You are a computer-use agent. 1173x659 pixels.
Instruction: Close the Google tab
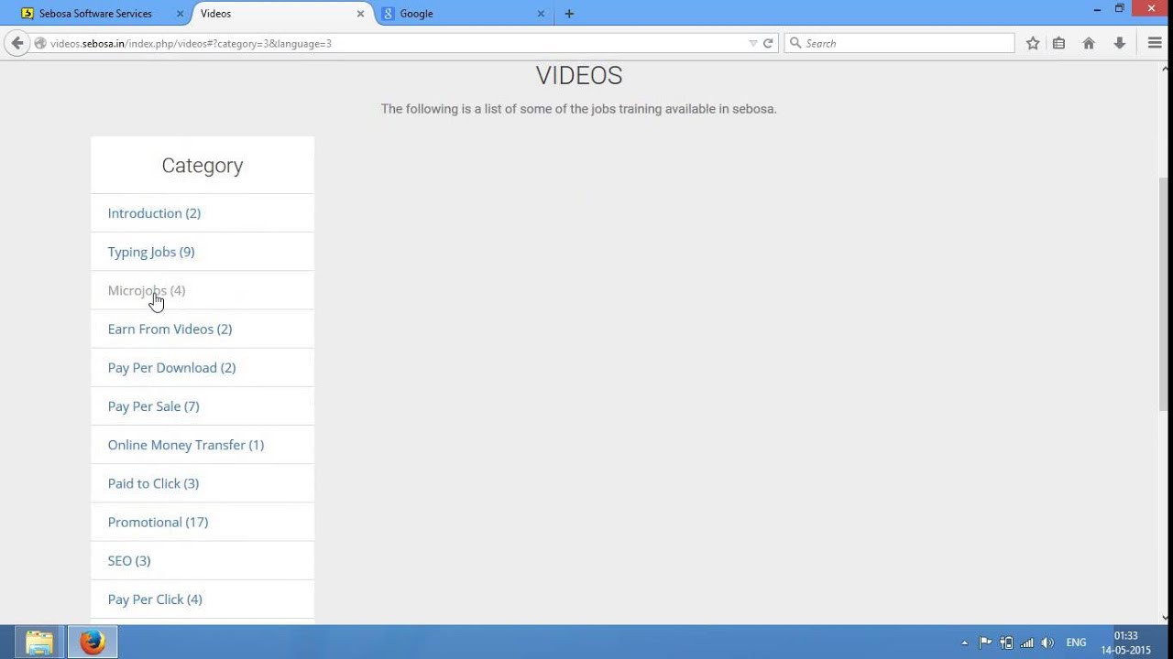tap(541, 14)
